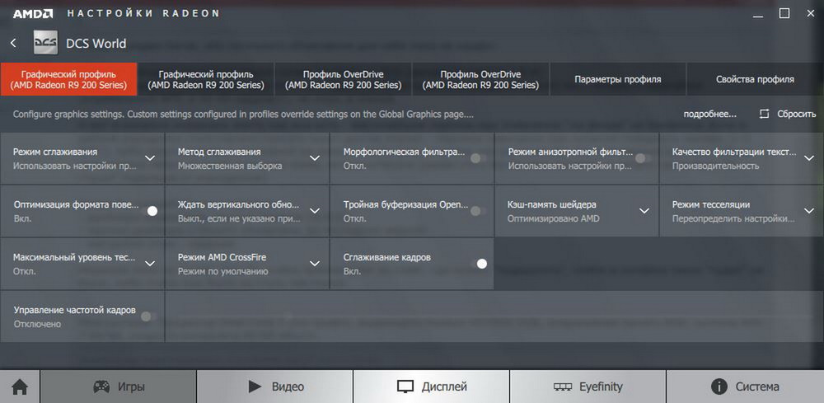Image resolution: width=824 pixels, height=403 pixels.
Task: Click the Eyefinity multi-display icon
Action: tap(563, 387)
